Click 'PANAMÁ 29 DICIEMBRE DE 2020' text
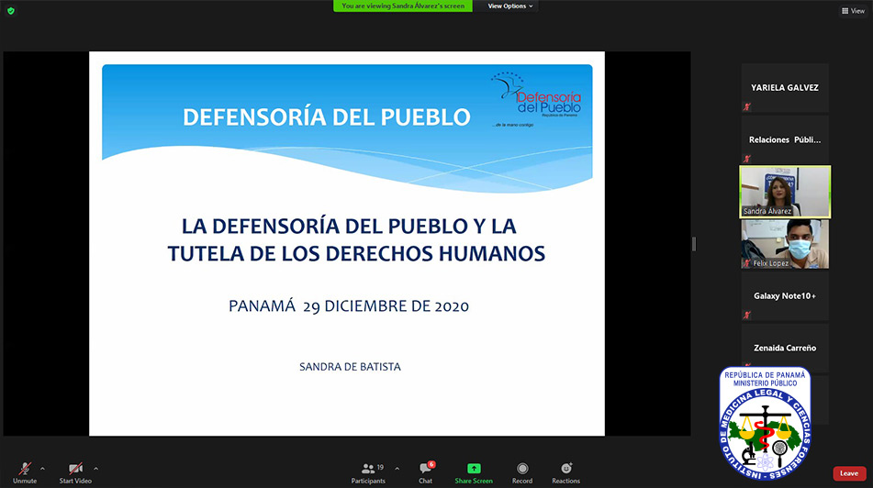Viewport: 873px width, 488px height. point(349,306)
